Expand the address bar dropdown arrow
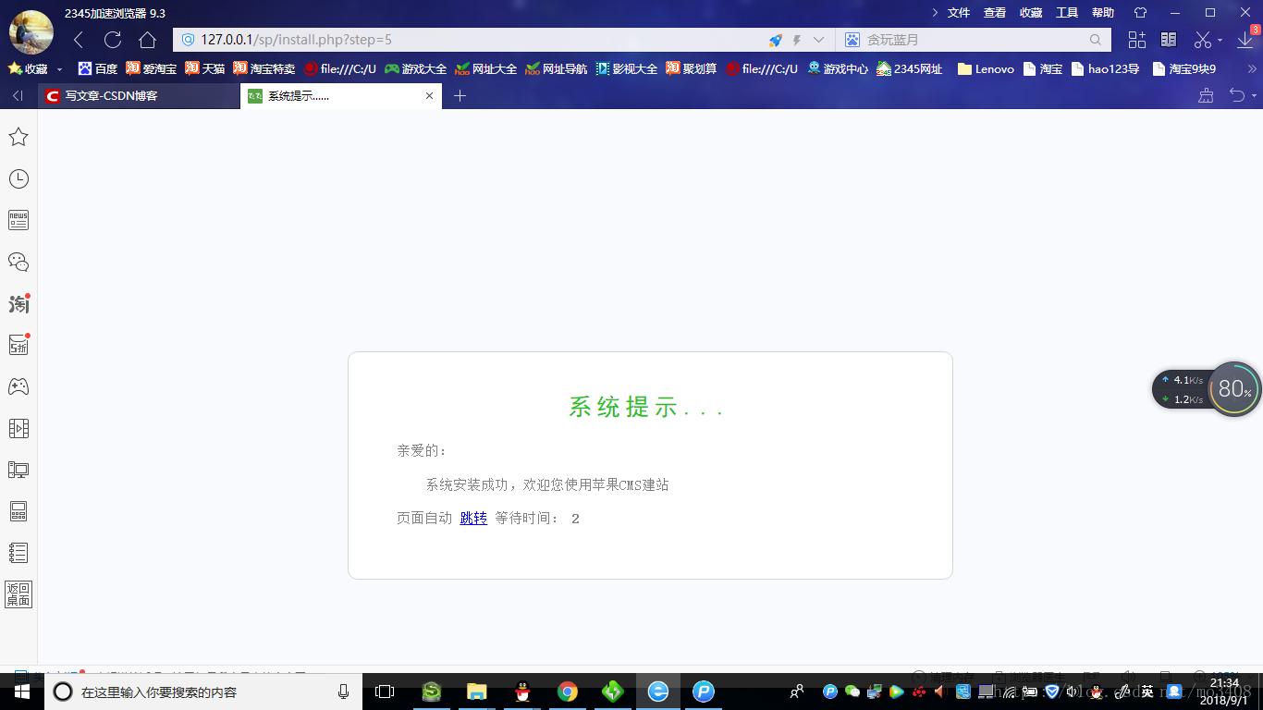The height and width of the screenshot is (710, 1263). (818, 40)
